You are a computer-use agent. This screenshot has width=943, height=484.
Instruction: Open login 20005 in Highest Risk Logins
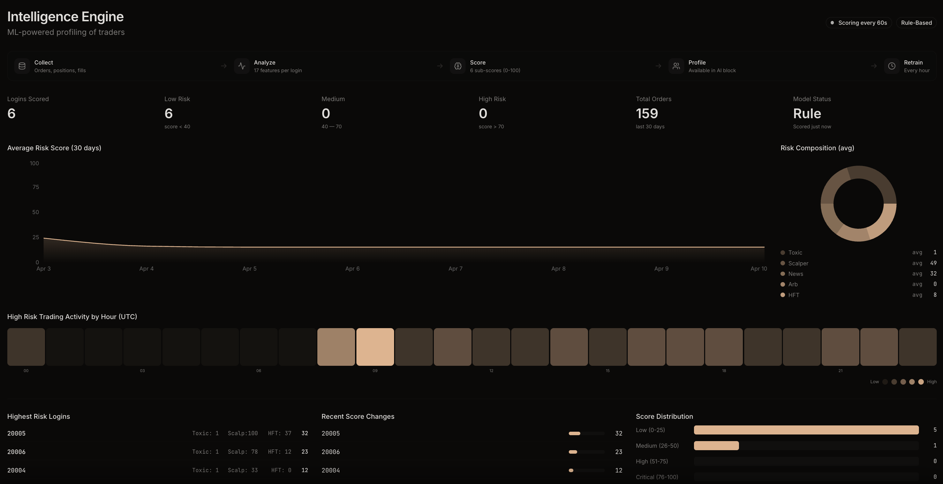coord(16,433)
